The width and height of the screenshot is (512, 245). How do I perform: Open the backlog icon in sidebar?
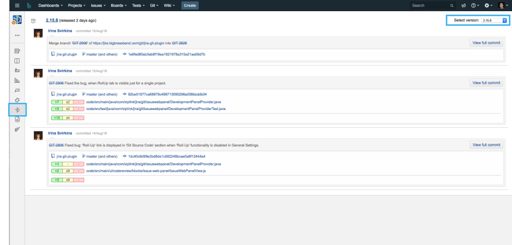click(17, 50)
